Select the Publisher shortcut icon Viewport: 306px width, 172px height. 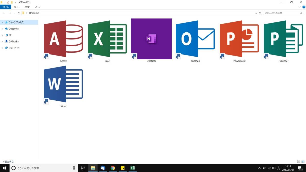(283, 39)
